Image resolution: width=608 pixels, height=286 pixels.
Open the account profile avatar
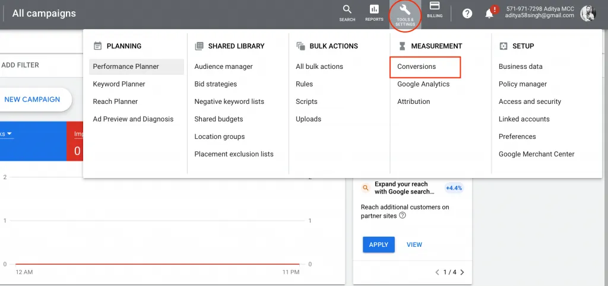click(588, 13)
